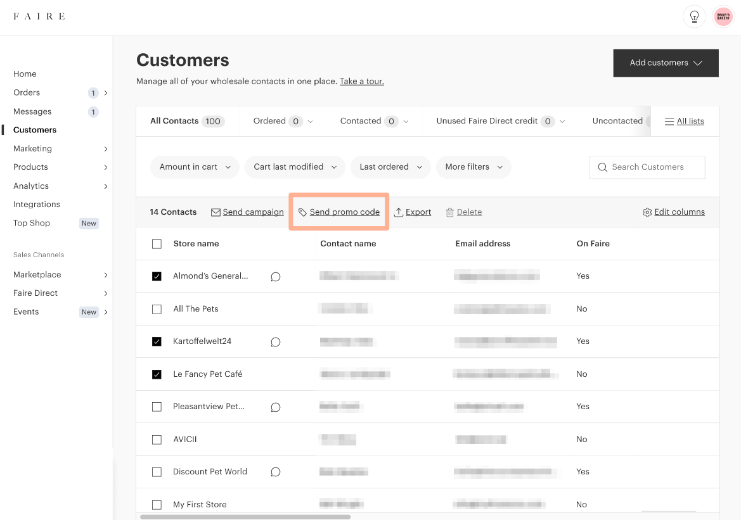Click the lightbulb tips icon
The height and width of the screenshot is (520, 741).
(694, 17)
